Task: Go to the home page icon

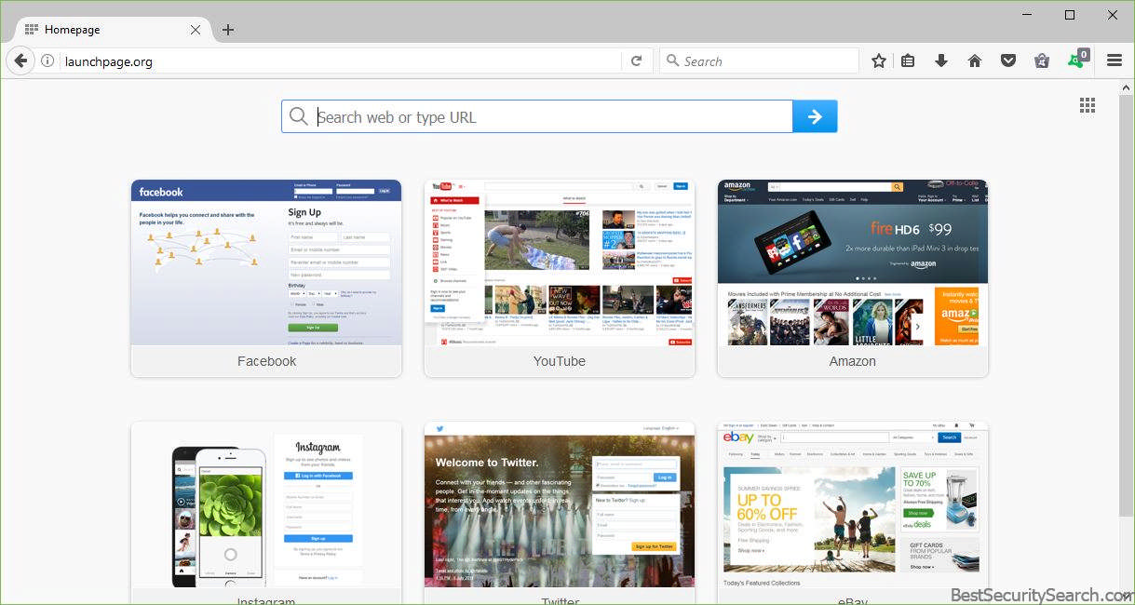Action: click(975, 61)
